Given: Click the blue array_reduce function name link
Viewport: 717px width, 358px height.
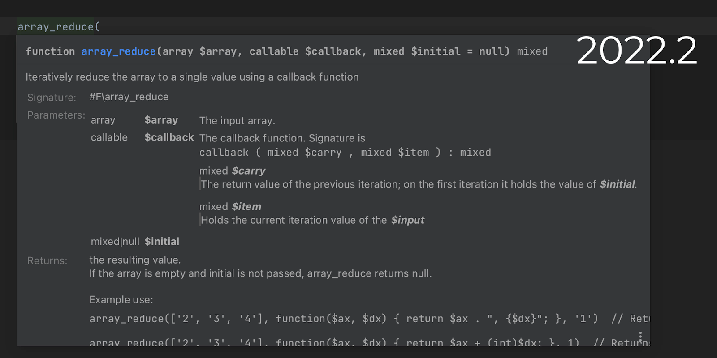Looking at the screenshot, I should pos(118,51).
